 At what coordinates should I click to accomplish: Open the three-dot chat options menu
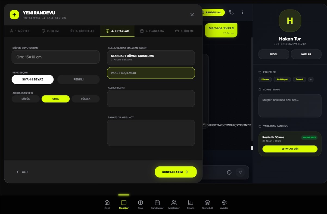click(242, 12)
